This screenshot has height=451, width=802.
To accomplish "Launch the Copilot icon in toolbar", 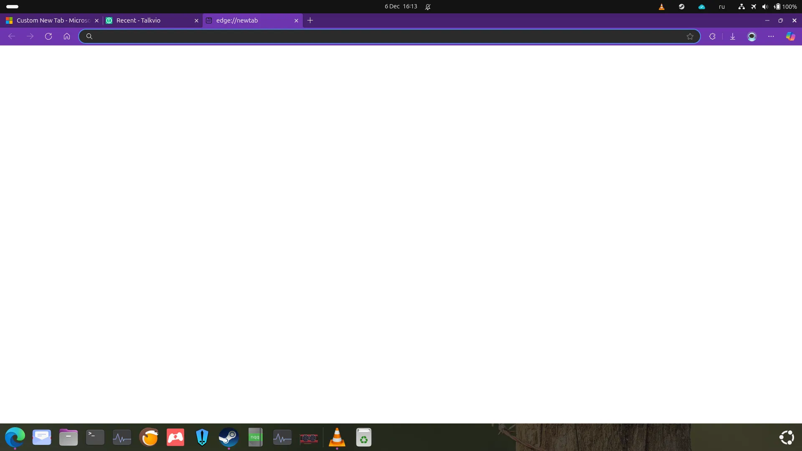I will (790, 36).
